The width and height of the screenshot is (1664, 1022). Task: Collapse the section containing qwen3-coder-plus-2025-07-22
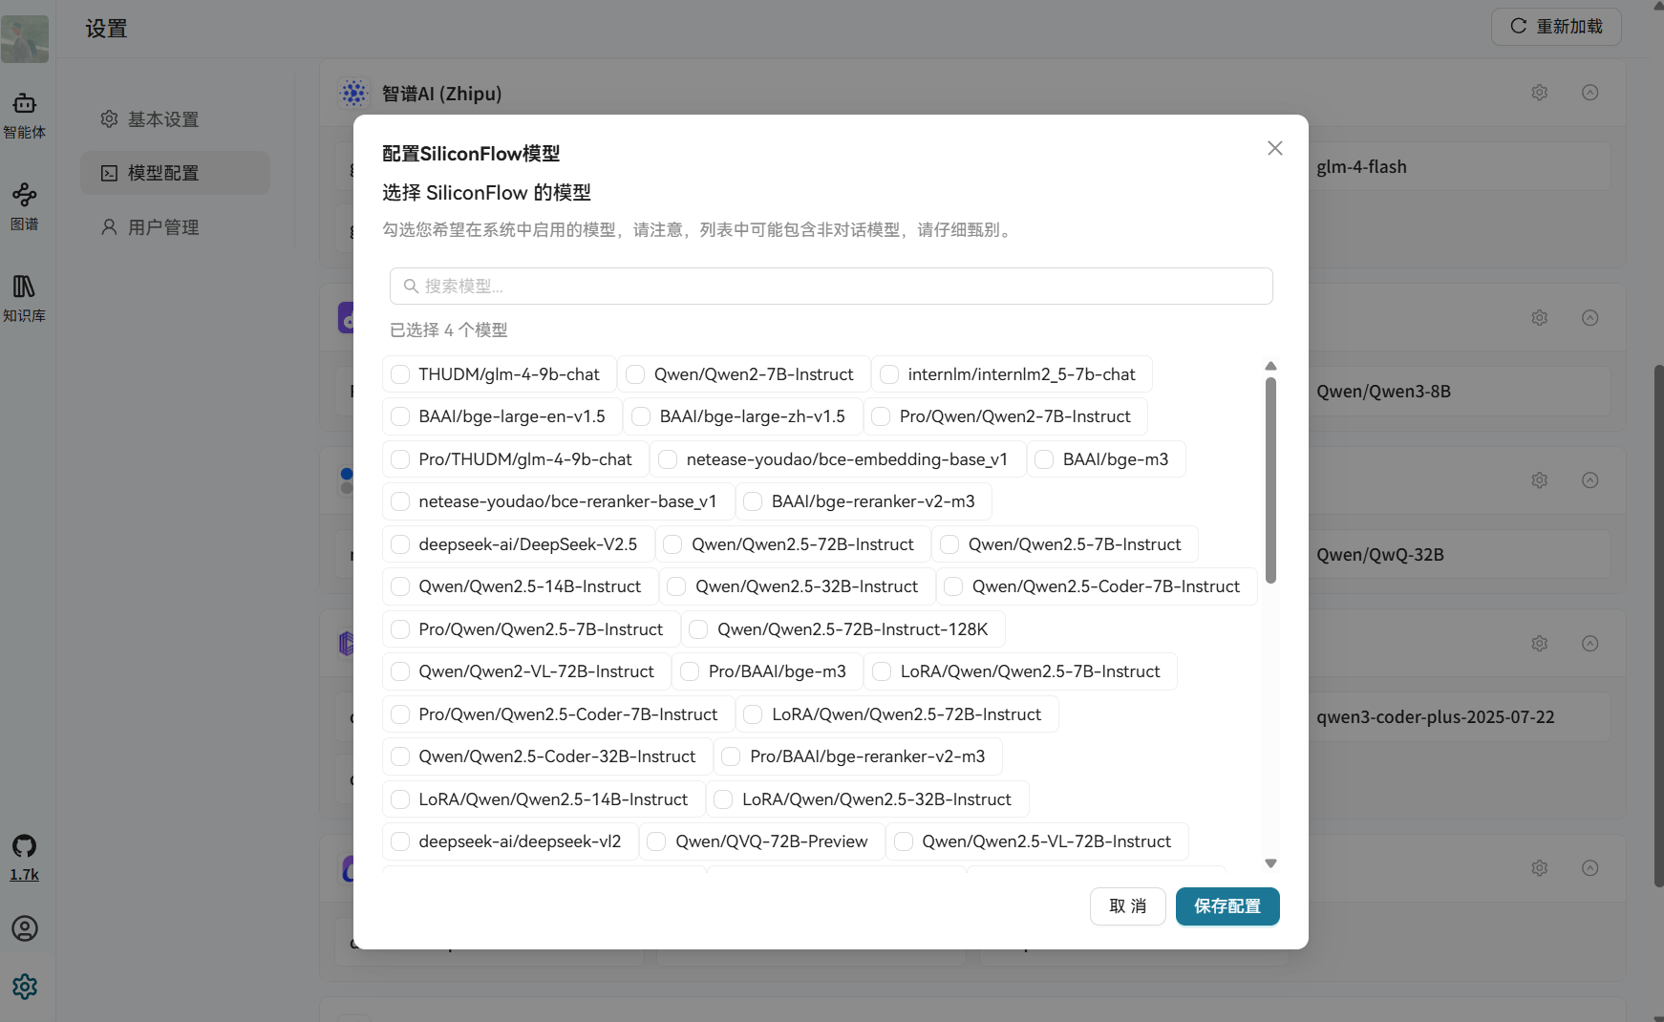[x=1590, y=644]
